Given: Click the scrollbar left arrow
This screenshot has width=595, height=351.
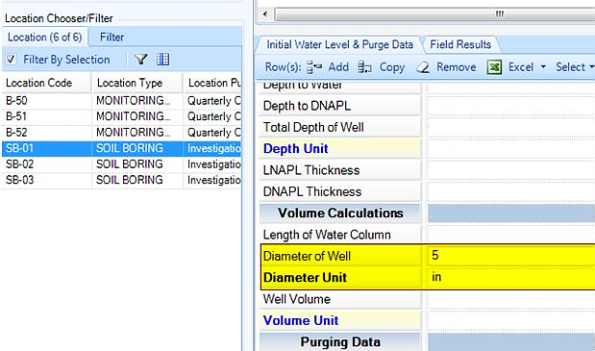Looking at the screenshot, I should pos(265,14).
